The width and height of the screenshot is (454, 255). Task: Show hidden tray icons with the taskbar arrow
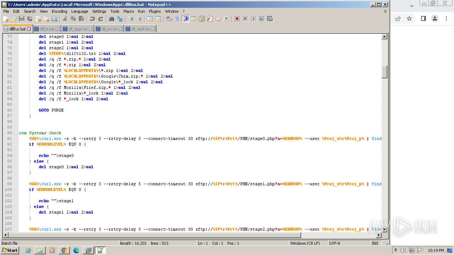[396, 250]
